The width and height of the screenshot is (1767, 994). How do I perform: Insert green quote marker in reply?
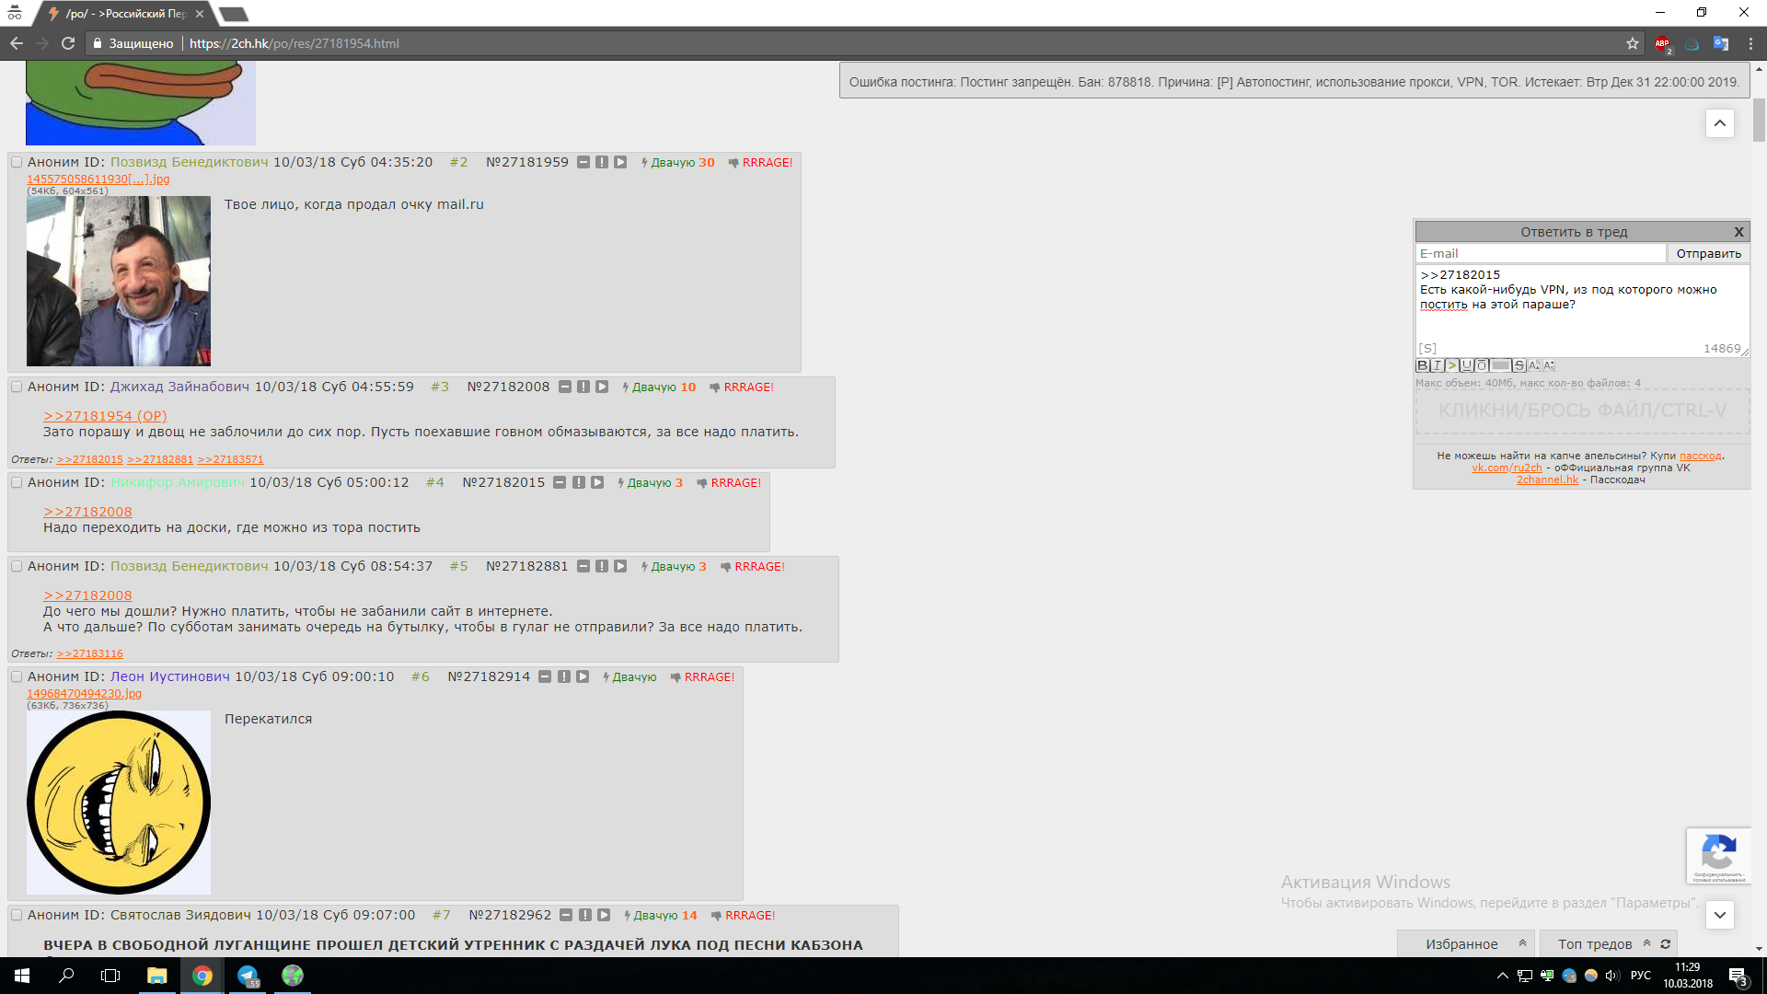[1452, 365]
